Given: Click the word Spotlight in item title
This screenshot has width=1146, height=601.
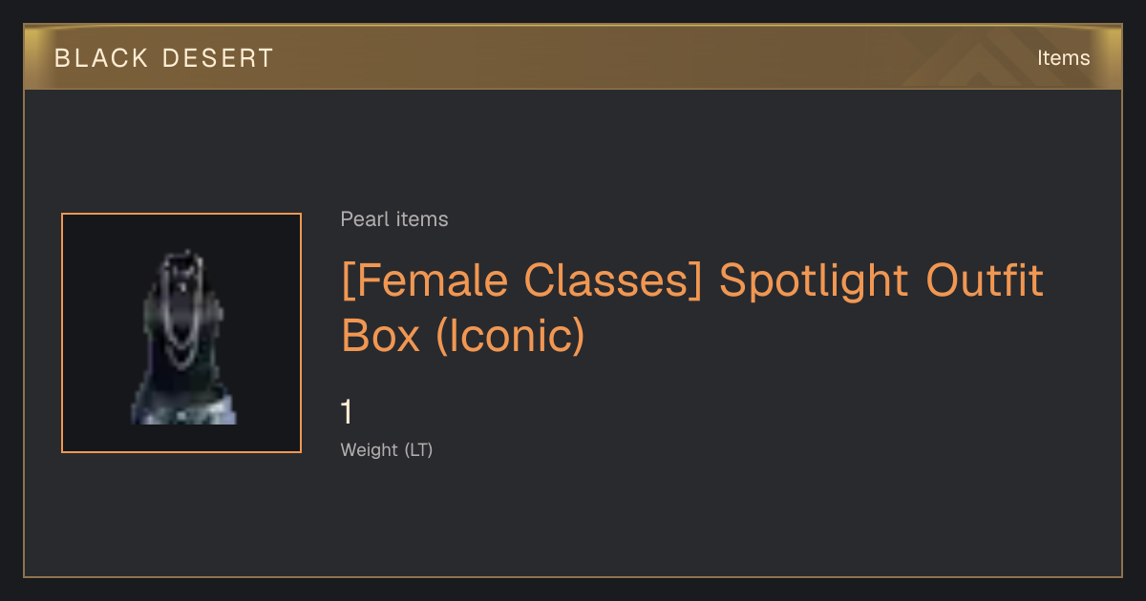Looking at the screenshot, I should [814, 280].
